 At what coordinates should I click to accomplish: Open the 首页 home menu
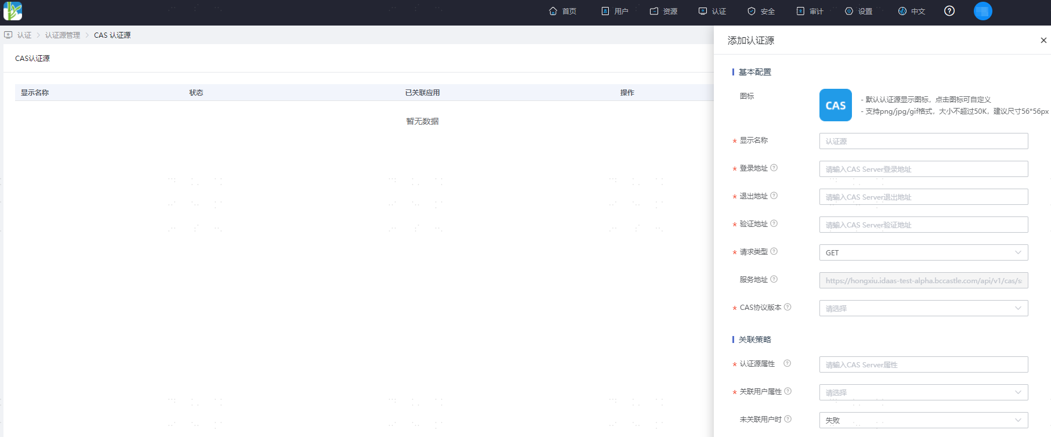tap(562, 11)
